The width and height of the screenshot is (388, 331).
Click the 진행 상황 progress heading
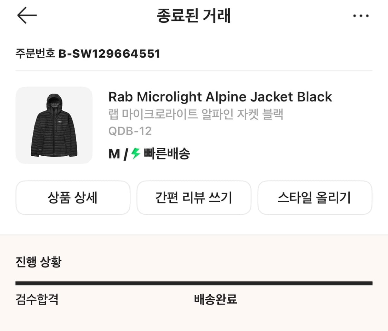(x=38, y=262)
